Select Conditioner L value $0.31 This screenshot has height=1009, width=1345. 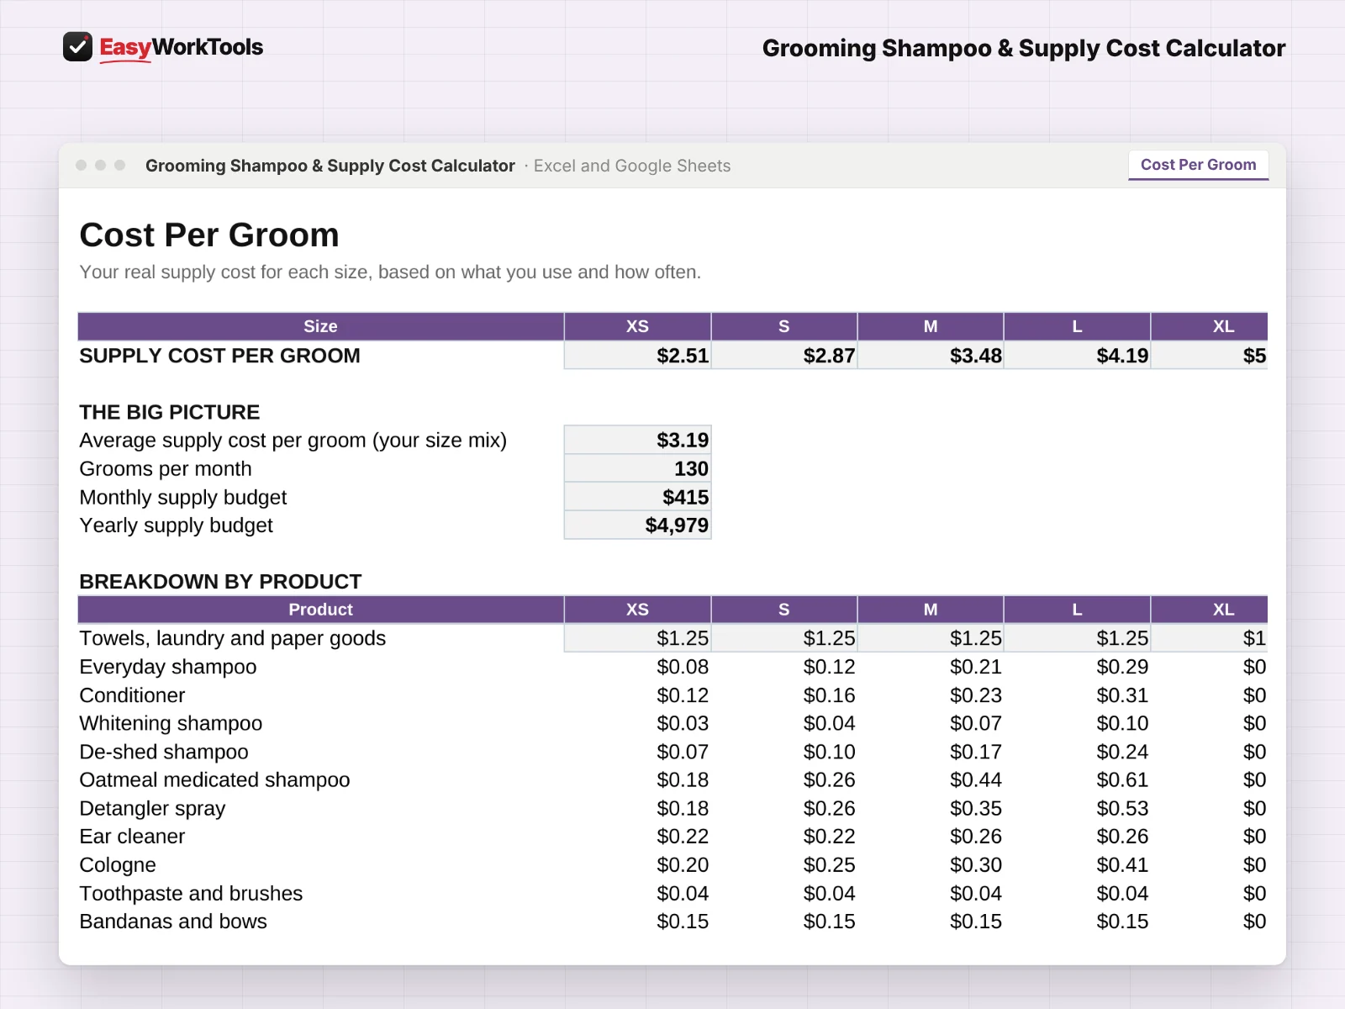(1122, 695)
